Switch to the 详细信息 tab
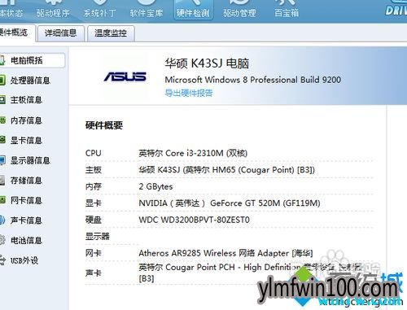The height and width of the screenshot is (310, 407). [61, 33]
